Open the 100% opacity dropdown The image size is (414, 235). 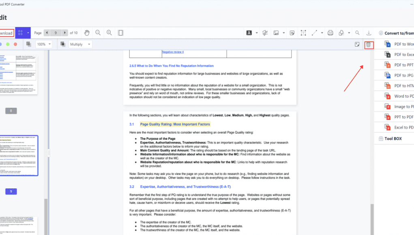(x=43, y=44)
